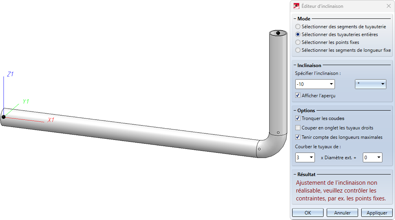395x220 pixels.
Task: Click the X1 axis label
Action: pos(51,120)
